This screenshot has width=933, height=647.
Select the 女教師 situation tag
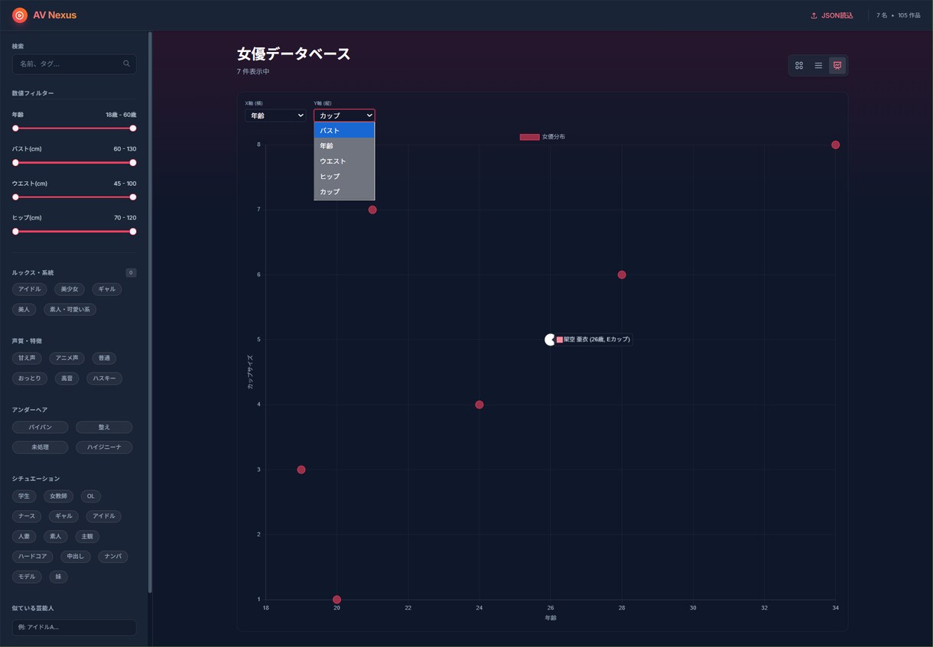tap(59, 496)
